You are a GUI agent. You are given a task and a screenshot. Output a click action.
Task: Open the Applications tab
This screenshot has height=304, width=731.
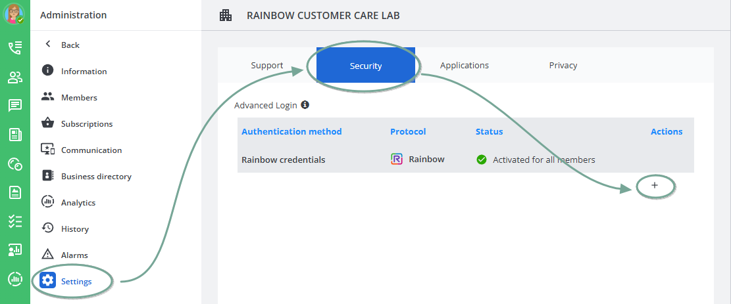(465, 66)
